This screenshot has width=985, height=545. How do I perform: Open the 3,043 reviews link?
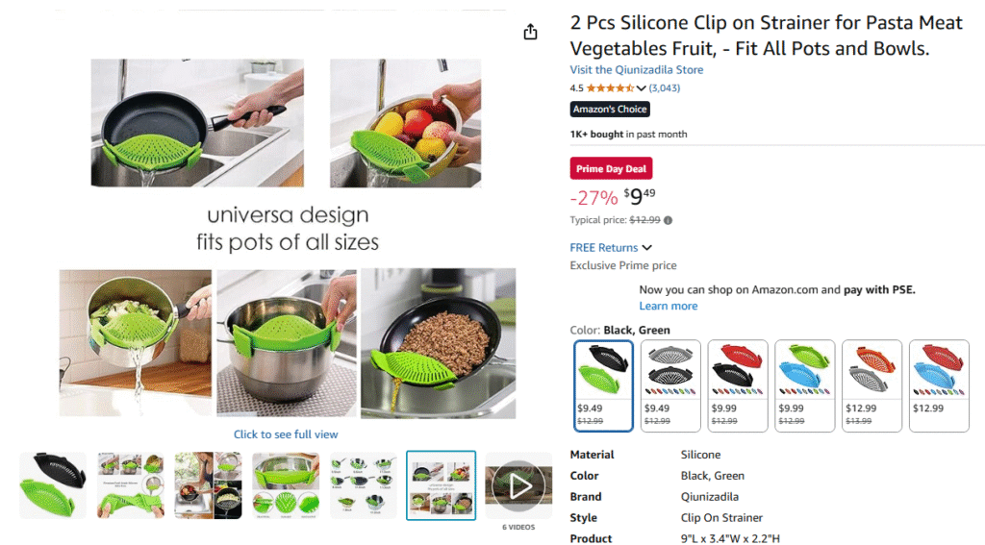(x=664, y=87)
